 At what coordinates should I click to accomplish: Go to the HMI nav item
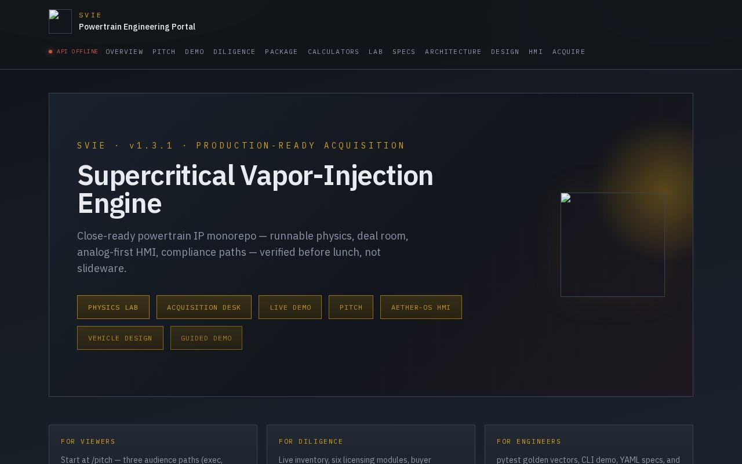coord(536,52)
